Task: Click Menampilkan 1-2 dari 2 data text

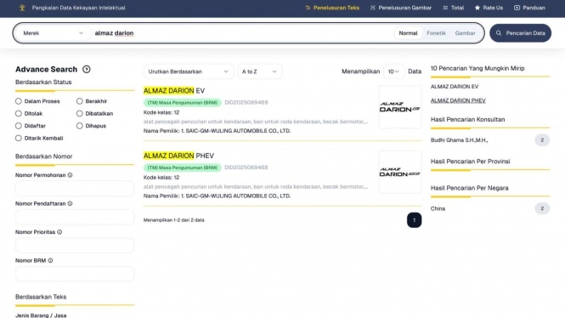Action: [173, 220]
